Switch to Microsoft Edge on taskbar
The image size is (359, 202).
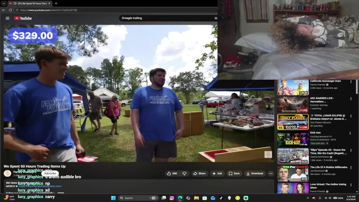[180, 198]
